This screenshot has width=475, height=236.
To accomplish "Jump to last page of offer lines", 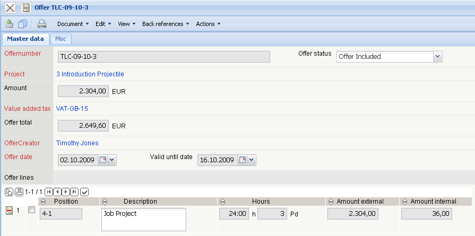I will tap(74, 191).
